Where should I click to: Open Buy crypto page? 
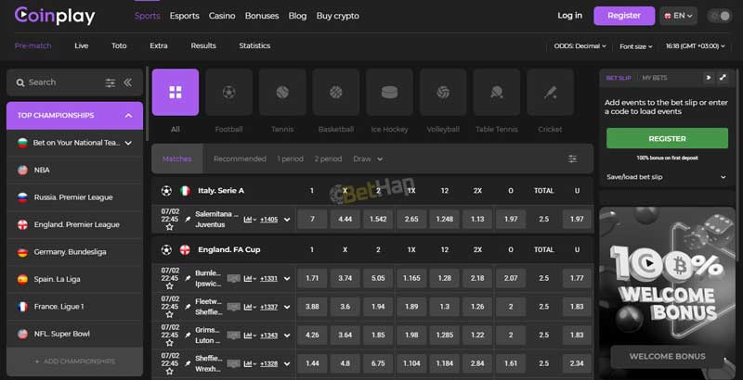[337, 16]
